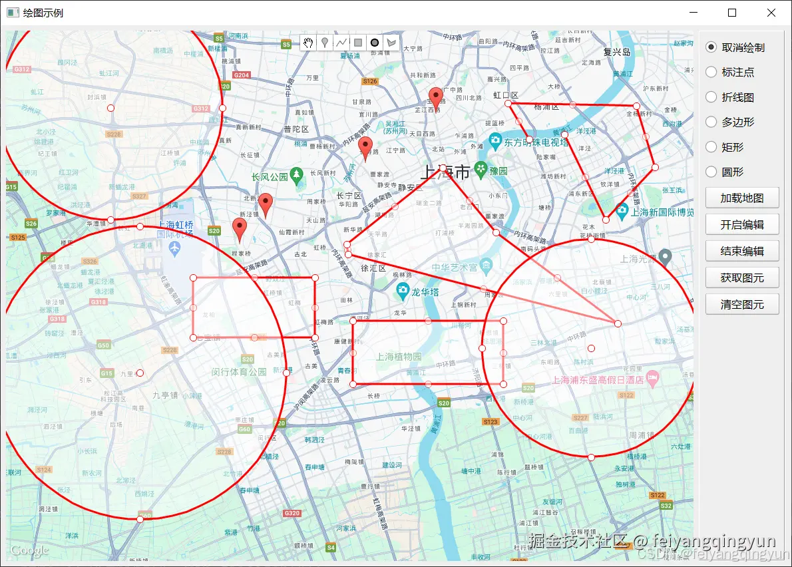
Task: Select the hand pan tool on map toolbar
Action: pos(308,43)
